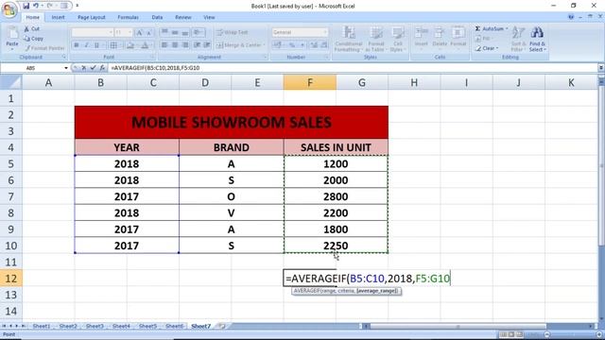Open the font size dropdown

[x=130, y=33]
